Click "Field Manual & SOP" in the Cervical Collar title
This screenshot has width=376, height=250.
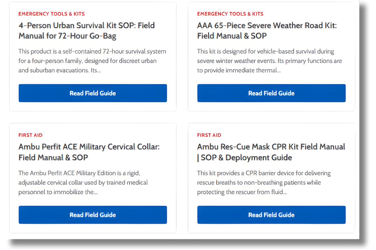(53, 157)
